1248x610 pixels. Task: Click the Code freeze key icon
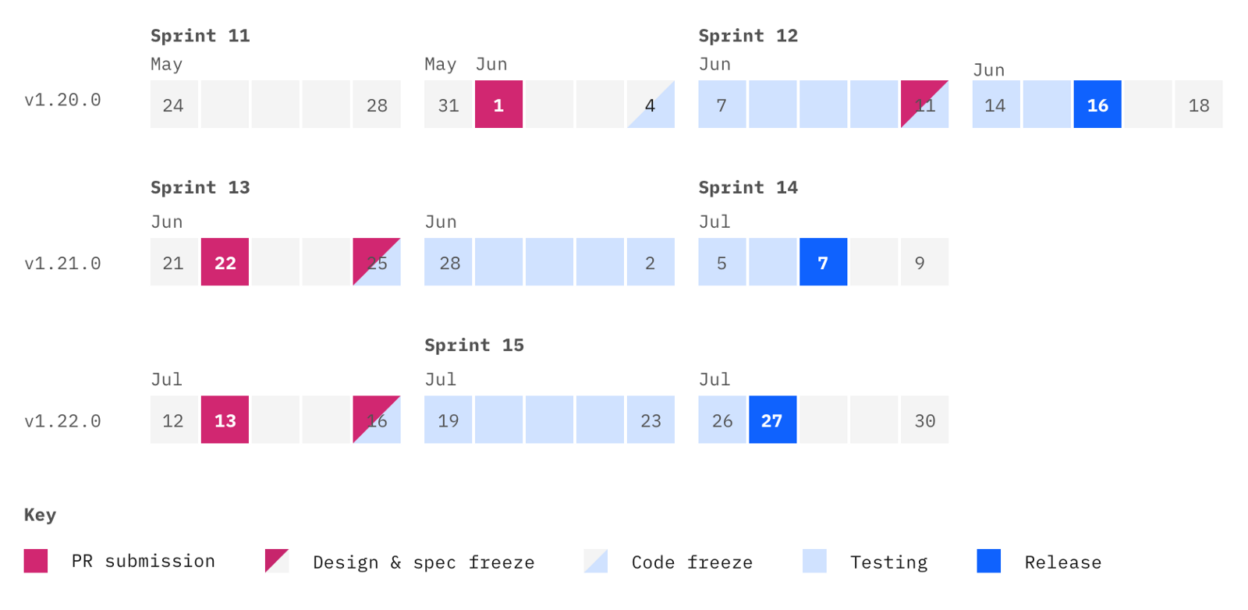pyautogui.click(x=596, y=561)
